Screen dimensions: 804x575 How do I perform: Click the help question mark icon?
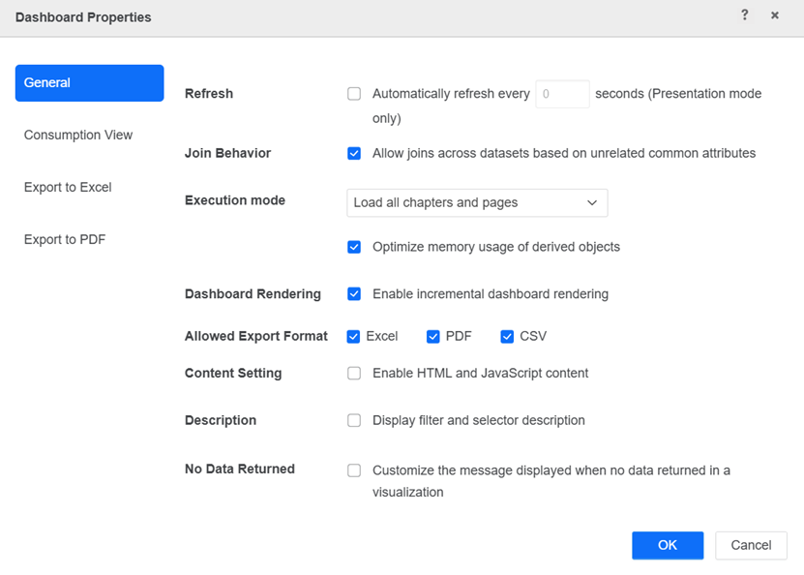[x=744, y=15]
